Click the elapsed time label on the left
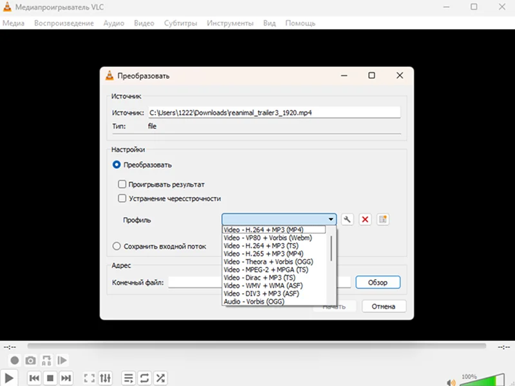Viewport: 515px width, 386px height. tap(10, 347)
